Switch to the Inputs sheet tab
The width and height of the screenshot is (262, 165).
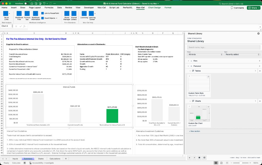tap(15, 159)
